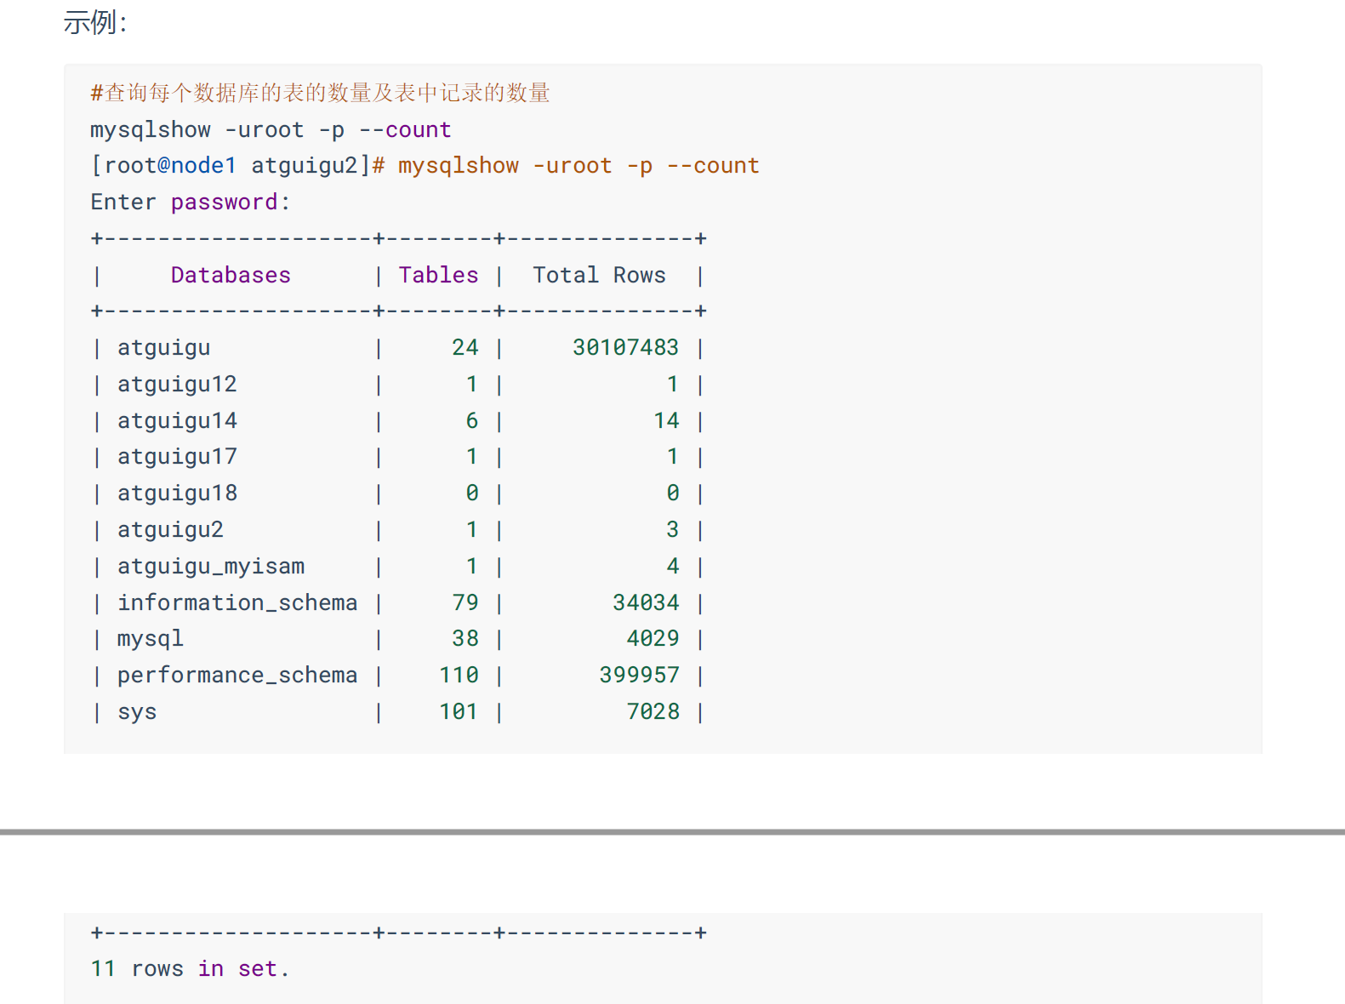
Task: Click the 'information_schema' database name
Action: (x=237, y=602)
